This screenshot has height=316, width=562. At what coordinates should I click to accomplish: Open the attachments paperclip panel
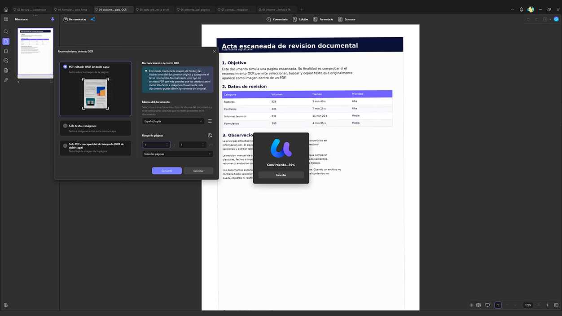click(6, 80)
